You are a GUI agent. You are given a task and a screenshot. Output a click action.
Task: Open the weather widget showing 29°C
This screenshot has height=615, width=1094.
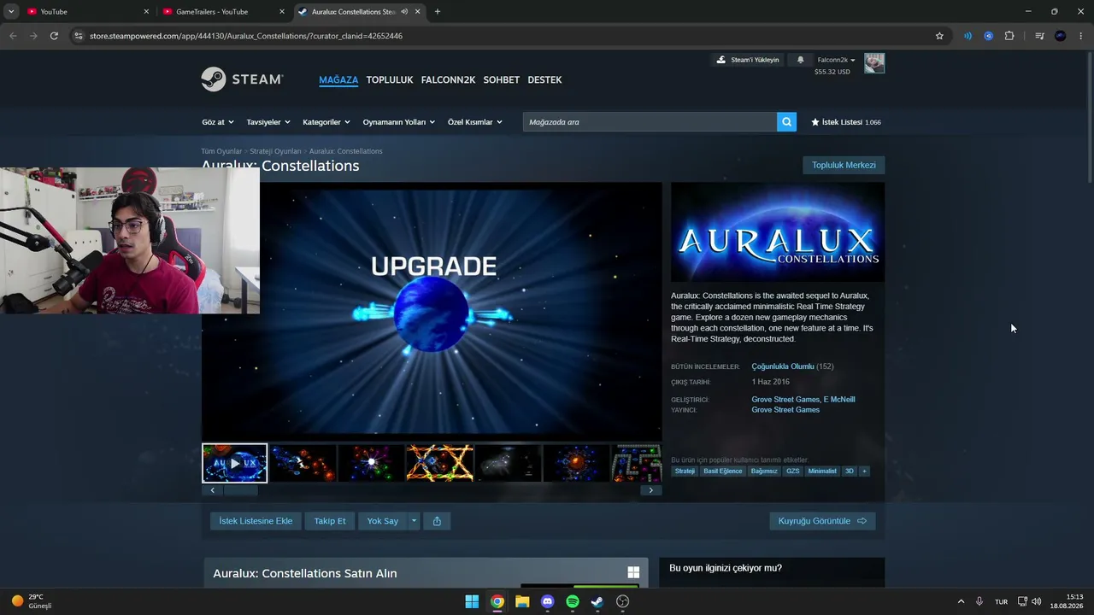click(32, 601)
